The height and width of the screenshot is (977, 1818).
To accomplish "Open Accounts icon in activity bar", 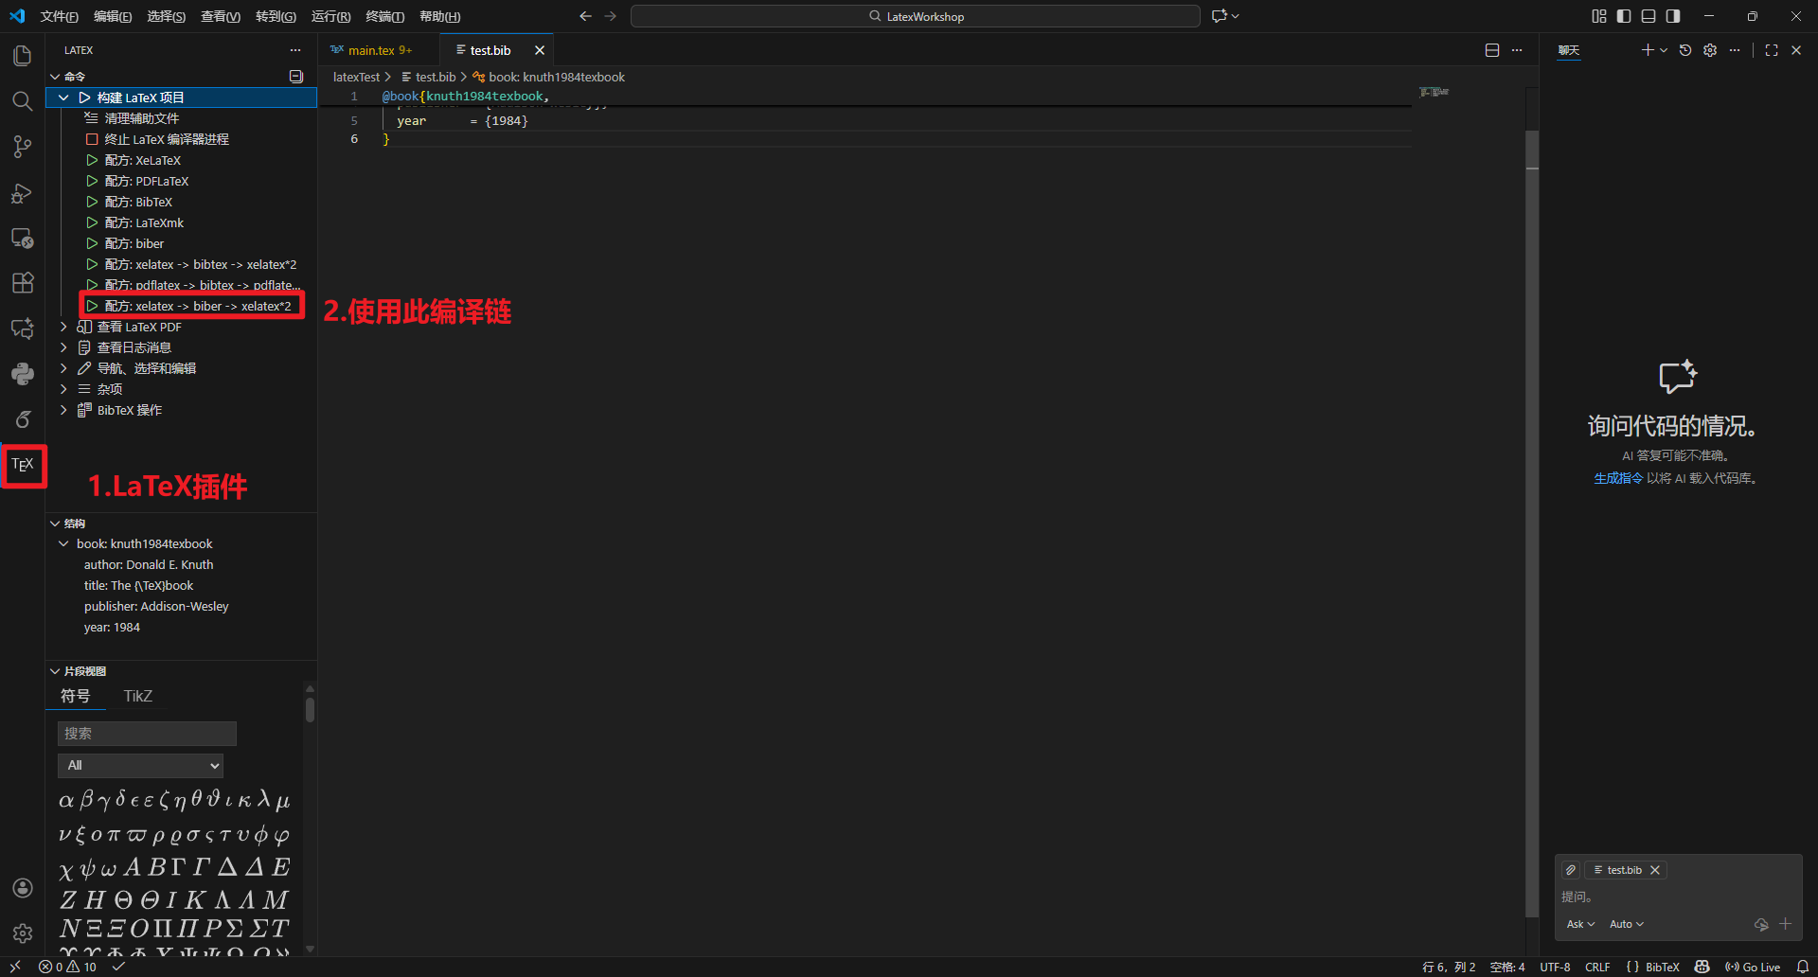I will tap(23, 888).
